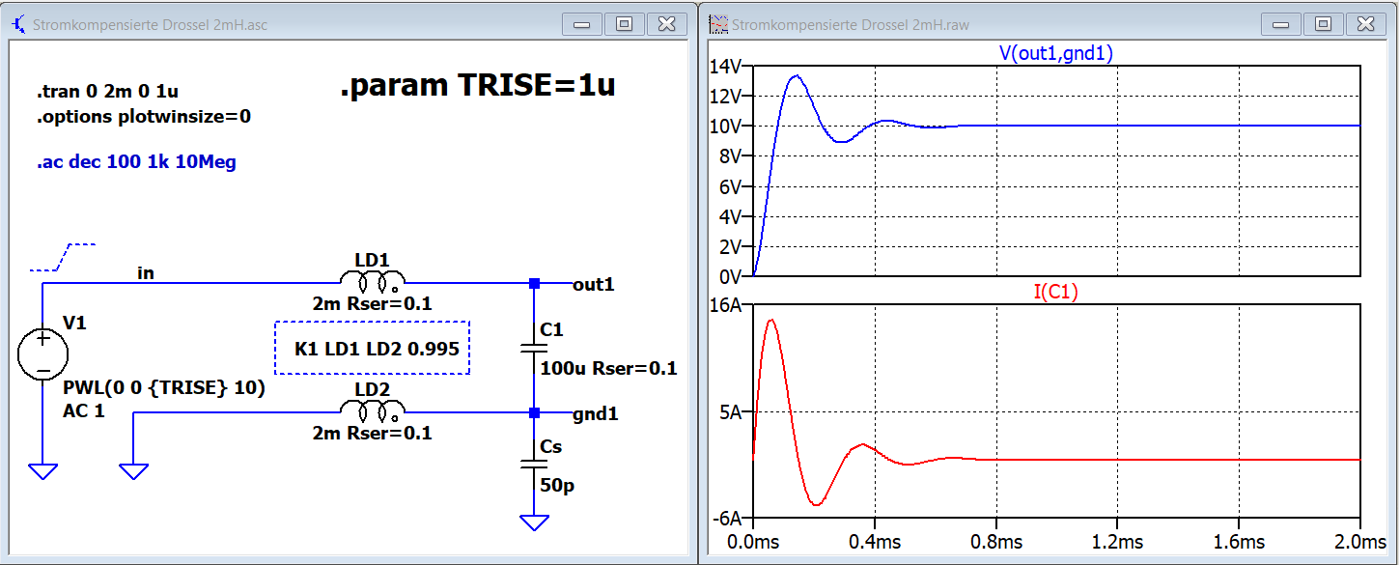Maximize the Stromkompensierte Drossel 2mH.asc window

[624, 24]
